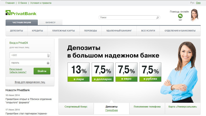Switch to the Бизнесу tab
206x116 pixels.
pyautogui.click(x=51, y=23)
